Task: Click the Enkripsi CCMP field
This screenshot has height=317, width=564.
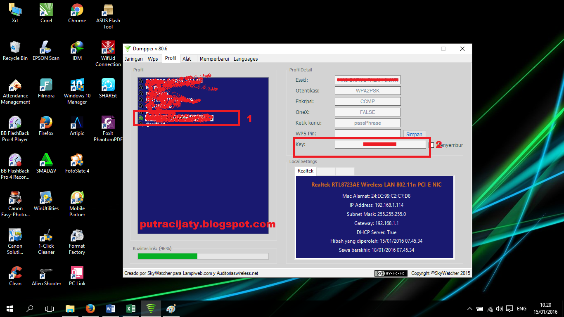Action: pyautogui.click(x=368, y=101)
